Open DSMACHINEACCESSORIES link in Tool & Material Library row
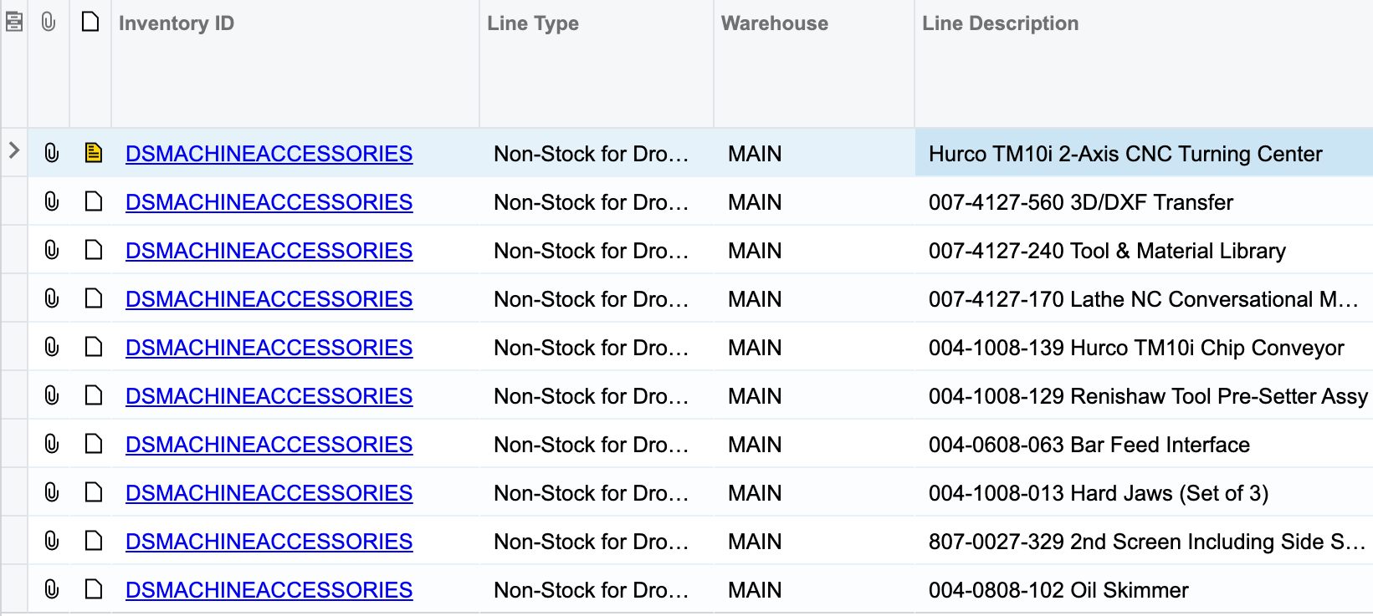Image resolution: width=1373 pixels, height=616 pixels. [269, 251]
